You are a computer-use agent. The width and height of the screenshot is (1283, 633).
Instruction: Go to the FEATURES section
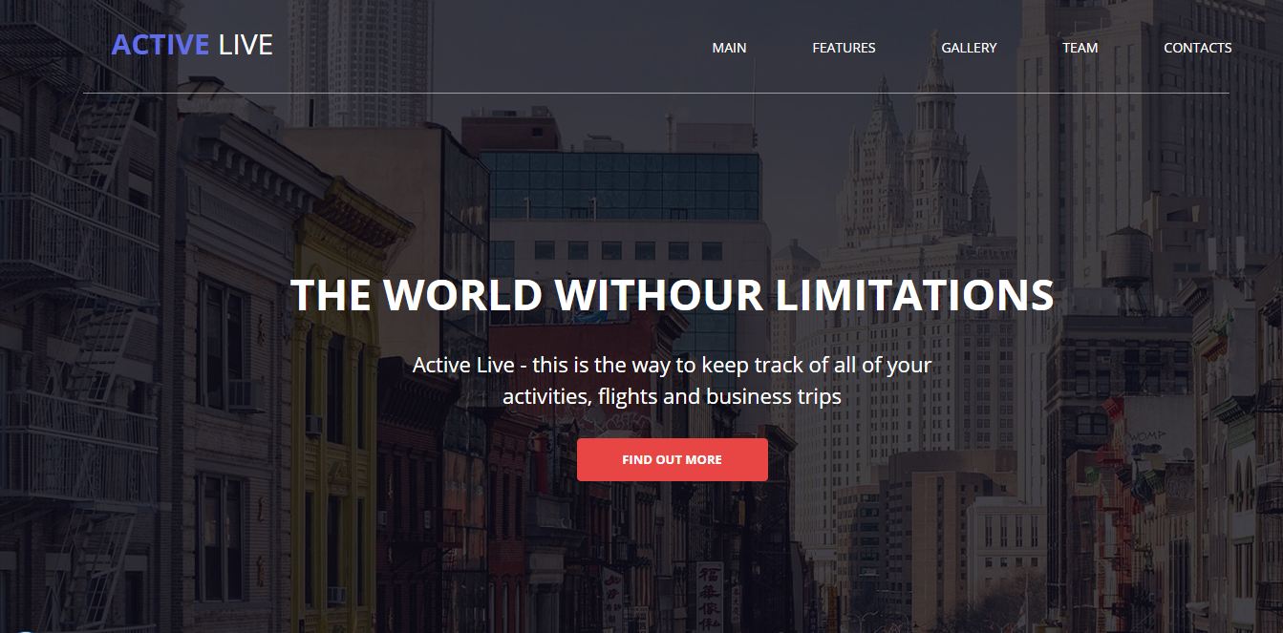pos(844,48)
